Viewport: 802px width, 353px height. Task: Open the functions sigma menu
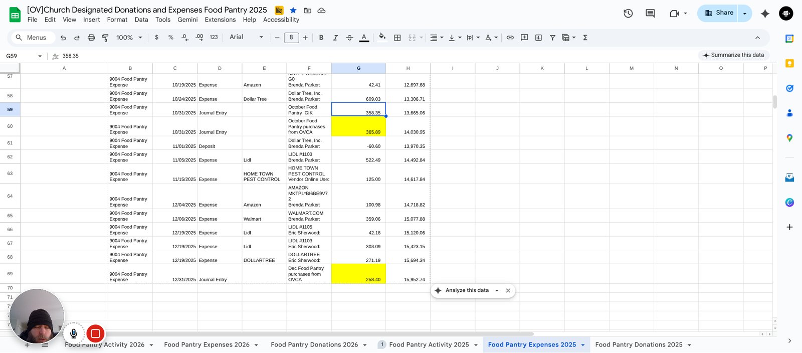pos(585,38)
